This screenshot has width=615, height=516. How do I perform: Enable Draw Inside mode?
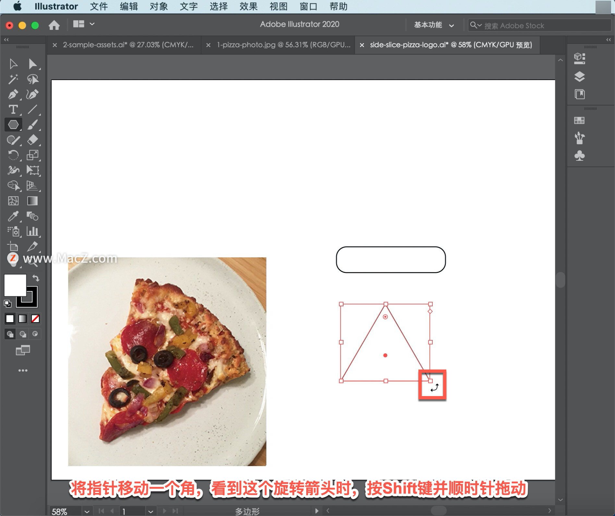click(x=35, y=334)
